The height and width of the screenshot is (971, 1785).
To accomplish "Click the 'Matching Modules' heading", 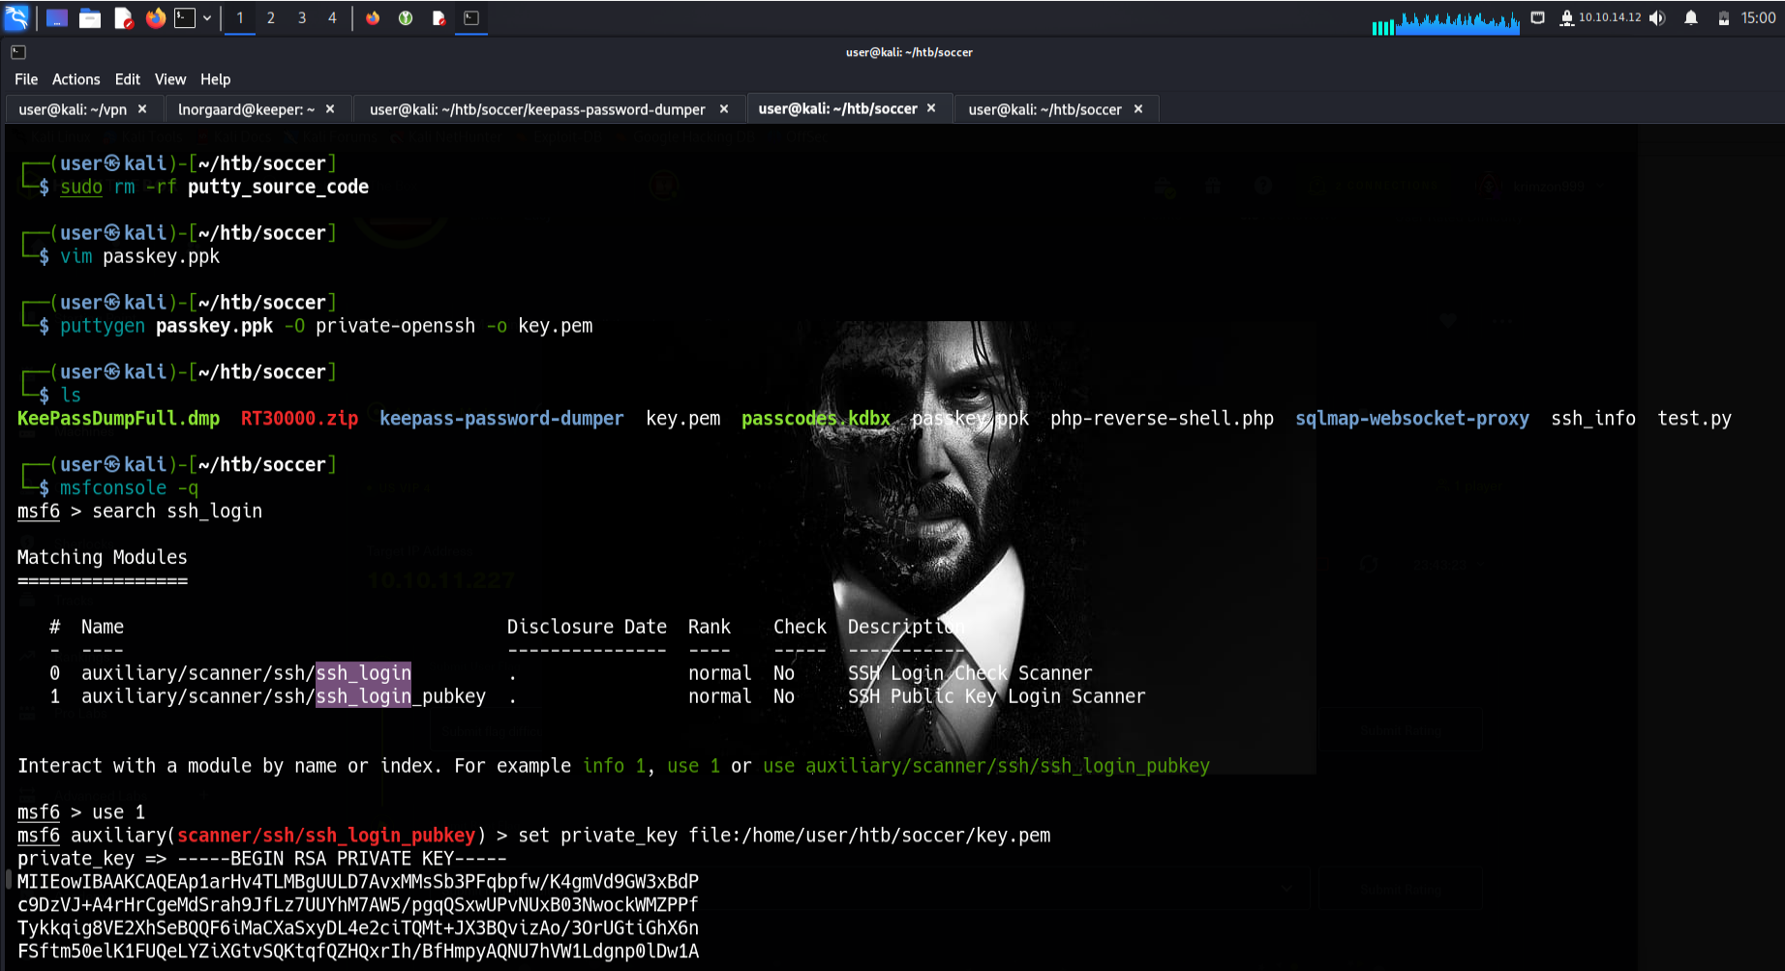I will point(102,557).
